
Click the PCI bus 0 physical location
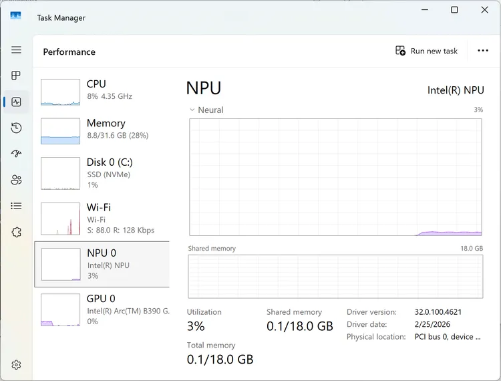pyautogui.click(x=448, y=337)
